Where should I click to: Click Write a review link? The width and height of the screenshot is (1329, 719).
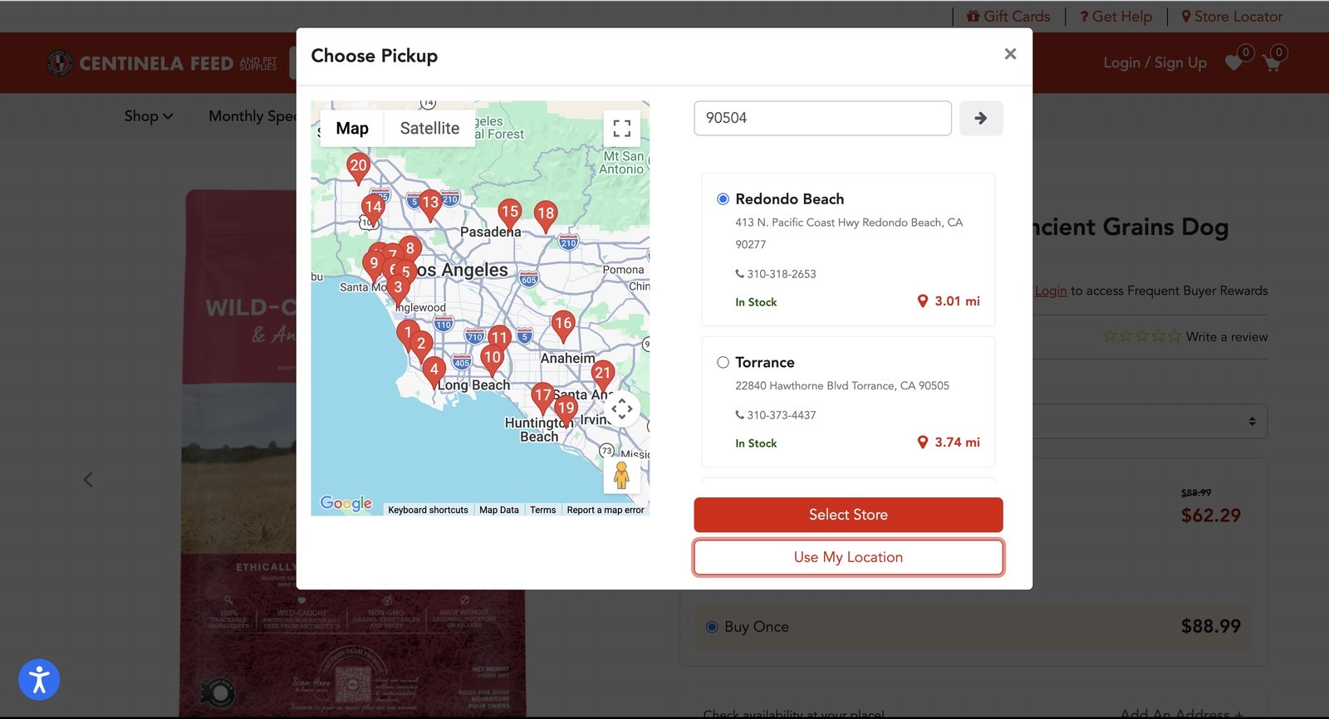[1227, 337]
